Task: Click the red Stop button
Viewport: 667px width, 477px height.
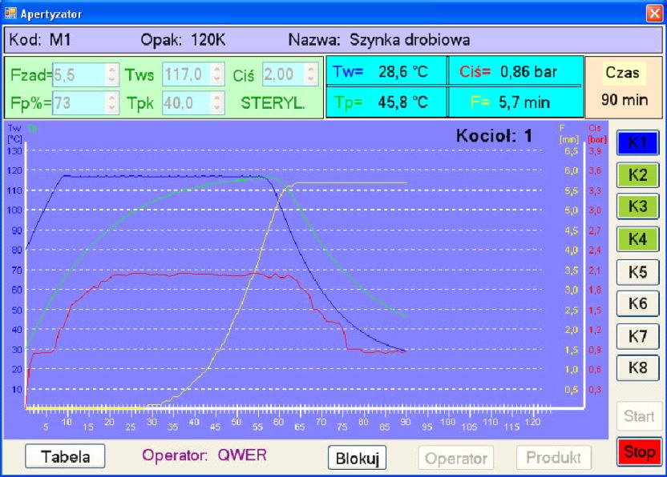Action: (x=640, y=452)
